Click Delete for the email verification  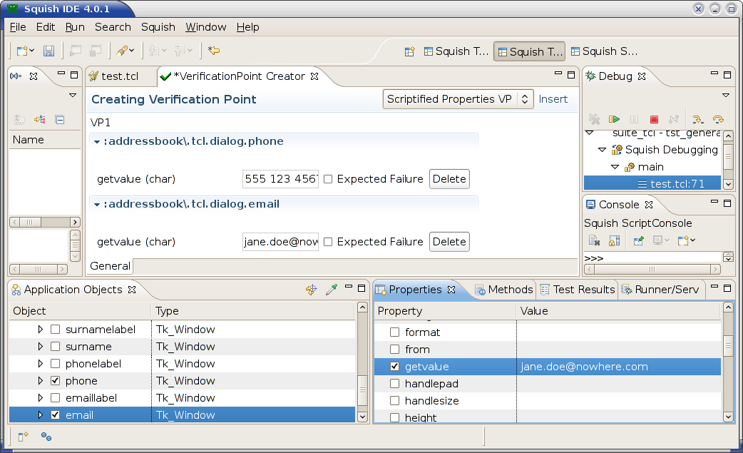pos(449,242)
